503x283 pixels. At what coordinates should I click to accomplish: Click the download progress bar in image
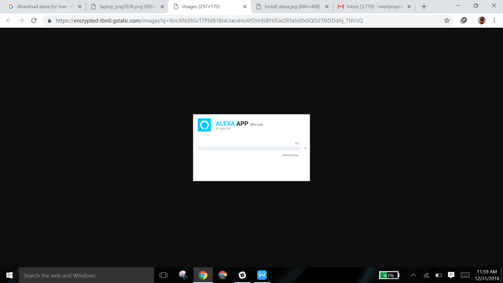pos(249,148)
